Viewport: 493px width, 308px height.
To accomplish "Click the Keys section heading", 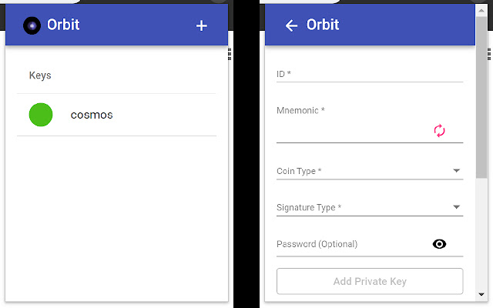I will [40, 75].
